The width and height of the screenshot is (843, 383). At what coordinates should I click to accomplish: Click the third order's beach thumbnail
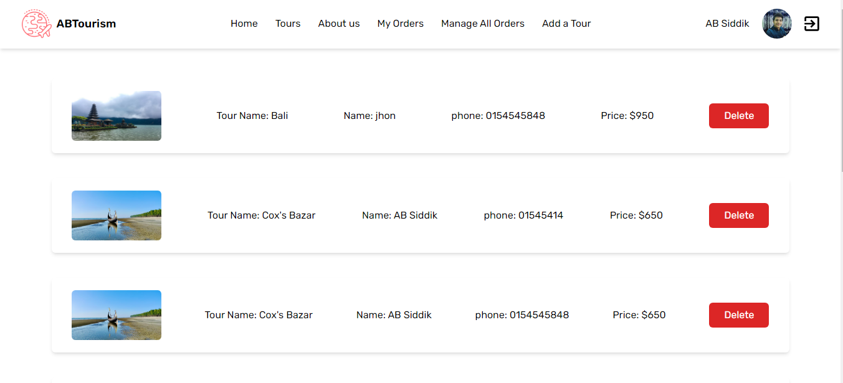pyautogui.click(x=117, y=315)
